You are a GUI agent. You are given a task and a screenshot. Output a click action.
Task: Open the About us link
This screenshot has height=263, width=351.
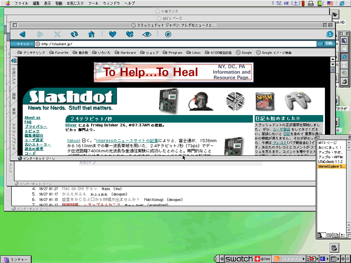tap(33, 118)
